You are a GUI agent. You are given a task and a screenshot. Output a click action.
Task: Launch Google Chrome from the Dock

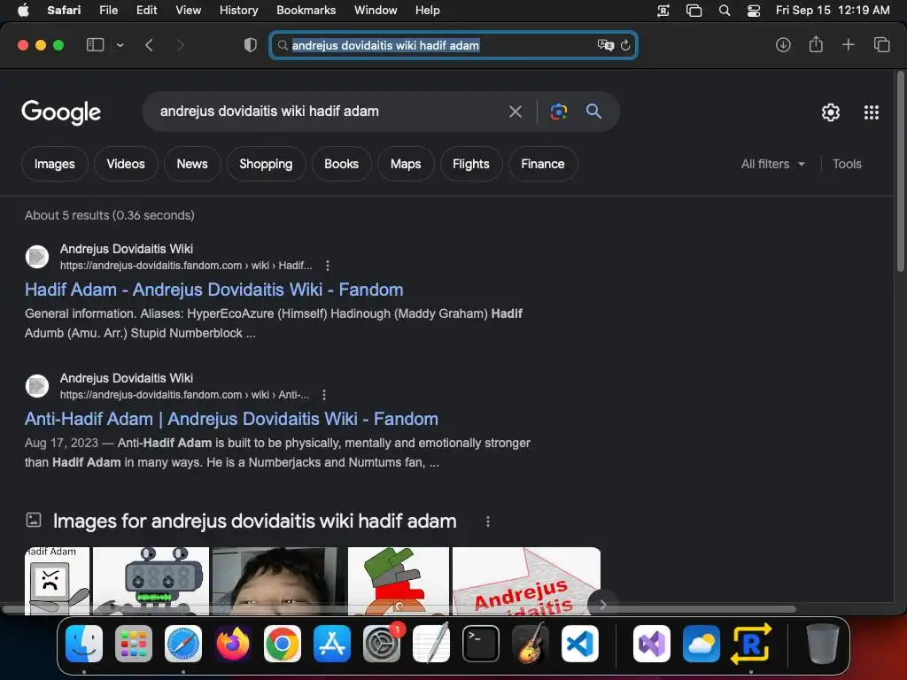(283, 644)
